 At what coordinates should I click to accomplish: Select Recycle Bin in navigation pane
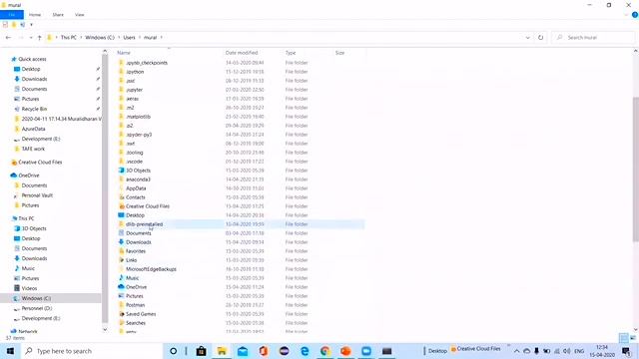(x=34, y=109)
